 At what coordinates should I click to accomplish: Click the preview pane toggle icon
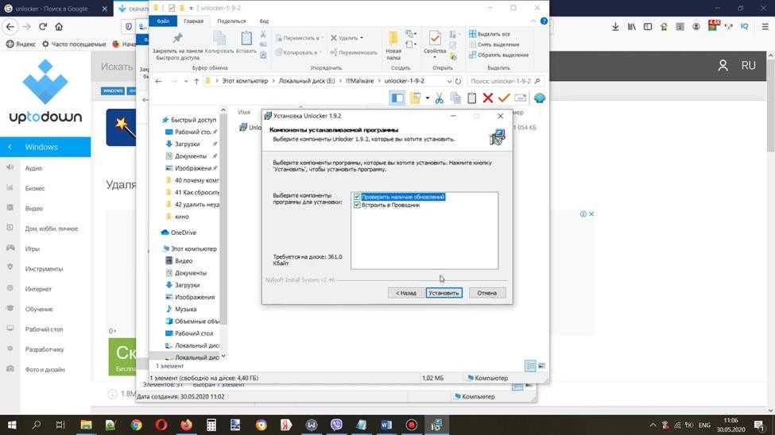coord(397,98)
